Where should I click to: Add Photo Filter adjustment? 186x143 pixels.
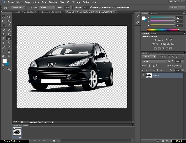(165, 44)
